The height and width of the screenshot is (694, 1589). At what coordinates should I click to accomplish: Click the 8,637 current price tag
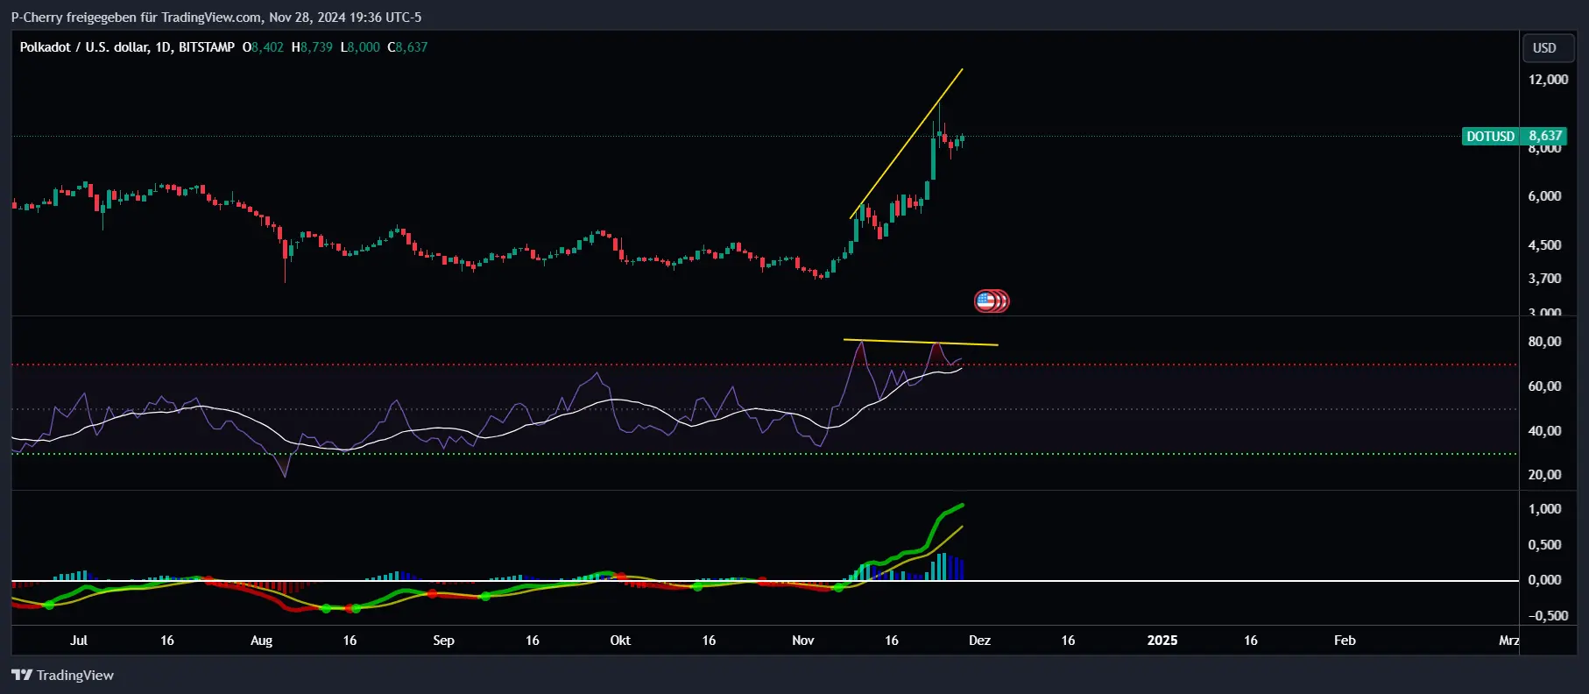coord(1545,136)
